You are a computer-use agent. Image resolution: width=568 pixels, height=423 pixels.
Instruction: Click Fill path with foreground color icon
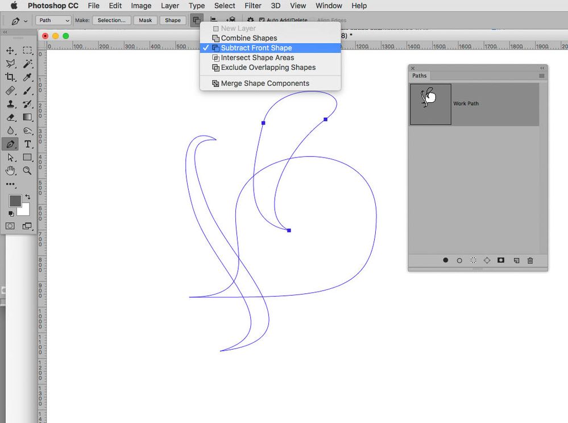coord(446,260)
